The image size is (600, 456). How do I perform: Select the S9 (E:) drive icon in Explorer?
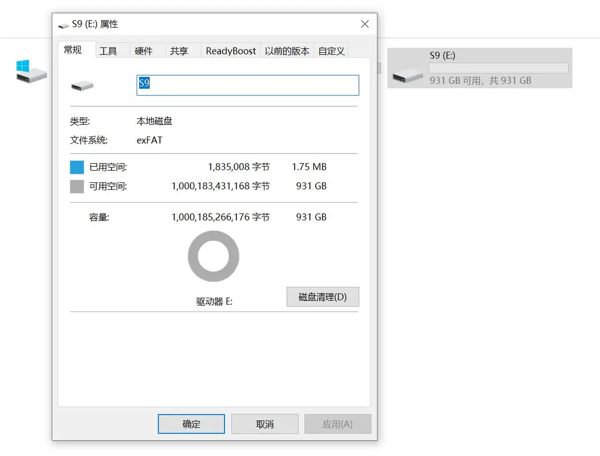407,75
